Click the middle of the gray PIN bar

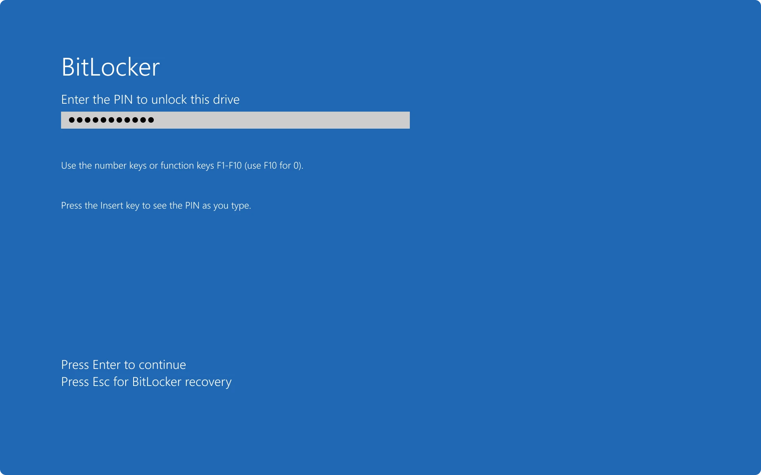click(235, 120)
